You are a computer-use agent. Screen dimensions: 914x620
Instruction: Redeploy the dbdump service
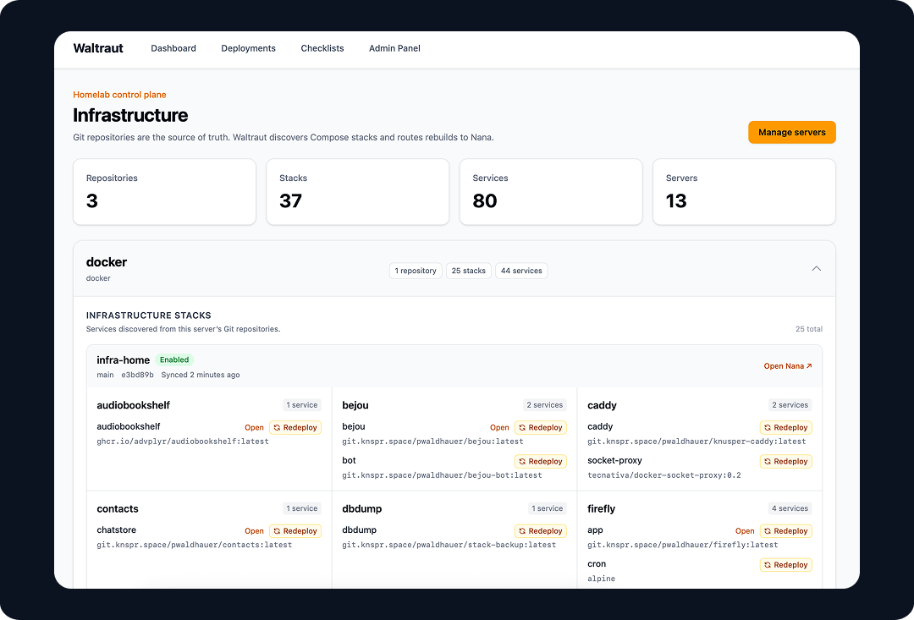[x=540, y=531]
